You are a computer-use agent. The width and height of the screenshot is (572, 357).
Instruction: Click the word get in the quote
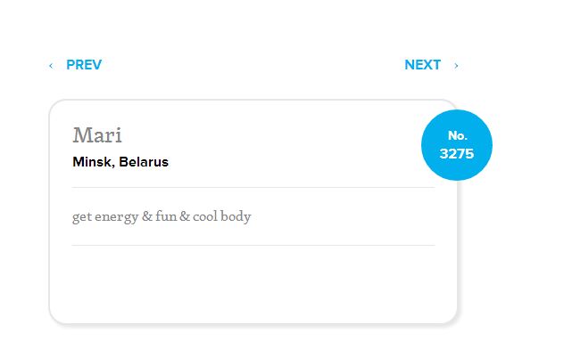pos(82,217)
